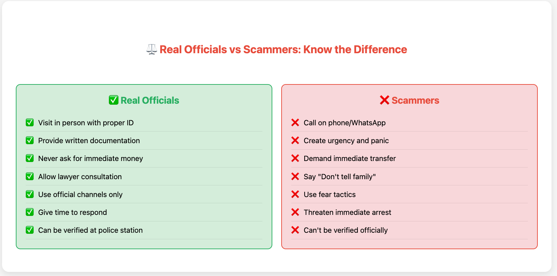The height and width of the screenshot is (276, 557).
Task: Click the scales emoji beside the title
Action: [151, 49]
